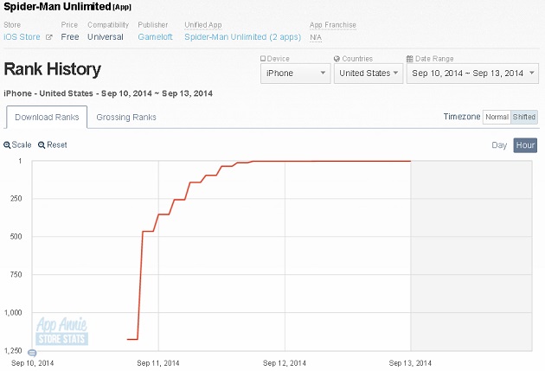Open the iOS Store link
545x371 pixels.
point(22,37)
